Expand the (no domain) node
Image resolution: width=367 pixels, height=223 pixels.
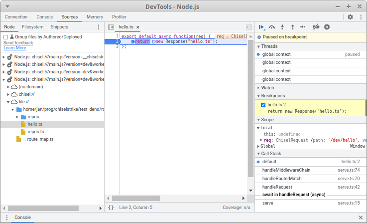(8, 87)
